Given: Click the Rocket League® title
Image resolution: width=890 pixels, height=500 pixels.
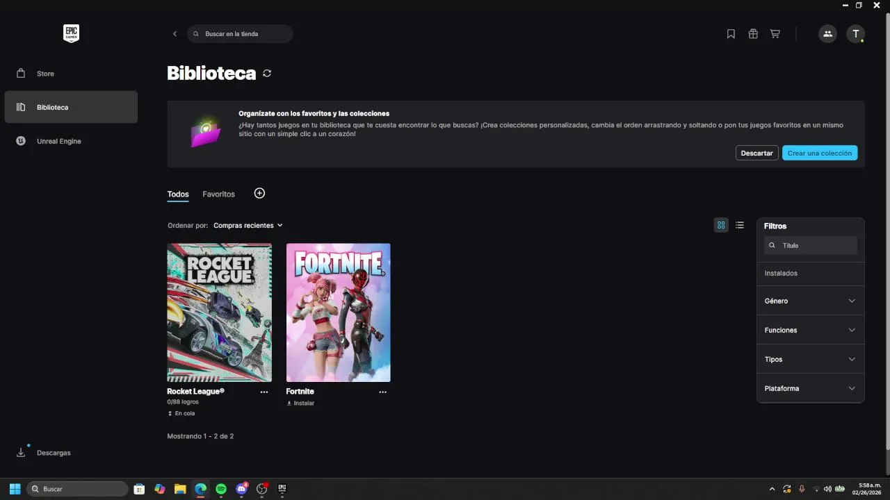Looking at the screenshot, I should (195, 391).
